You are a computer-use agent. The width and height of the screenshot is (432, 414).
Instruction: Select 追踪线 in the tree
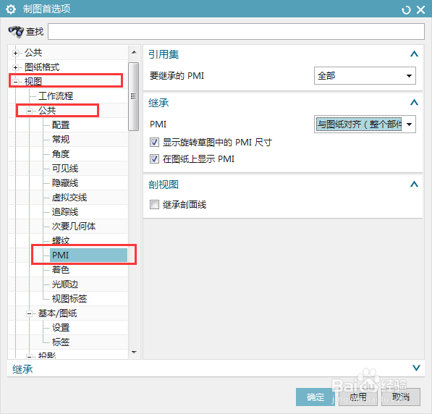coord(65,211)
